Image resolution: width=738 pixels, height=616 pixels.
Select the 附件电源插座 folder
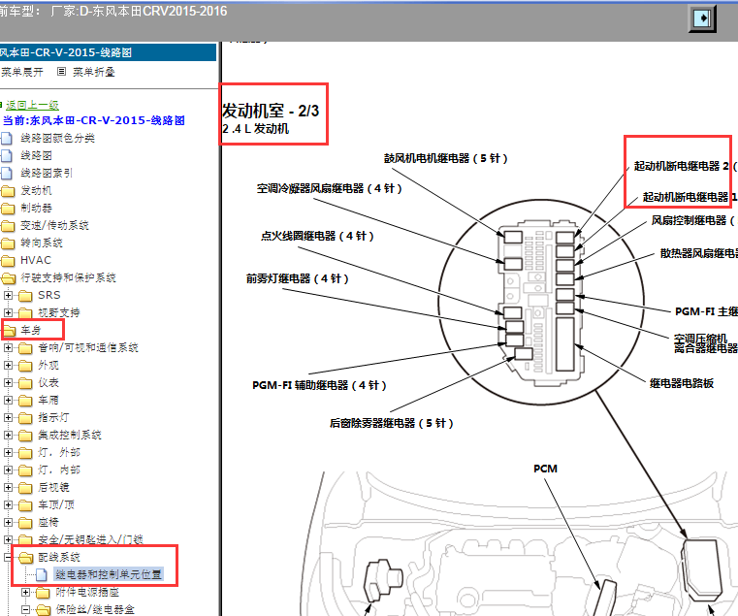tap(87, 592)
